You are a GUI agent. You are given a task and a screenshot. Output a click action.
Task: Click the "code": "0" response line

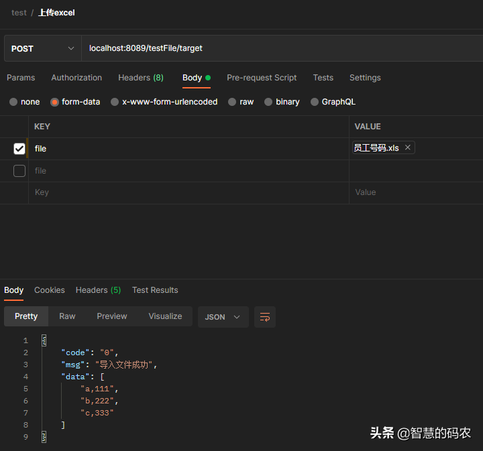90,352
